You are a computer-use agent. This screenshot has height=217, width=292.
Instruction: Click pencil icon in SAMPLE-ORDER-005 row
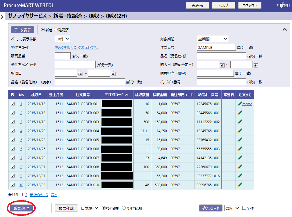pos(240,140)
